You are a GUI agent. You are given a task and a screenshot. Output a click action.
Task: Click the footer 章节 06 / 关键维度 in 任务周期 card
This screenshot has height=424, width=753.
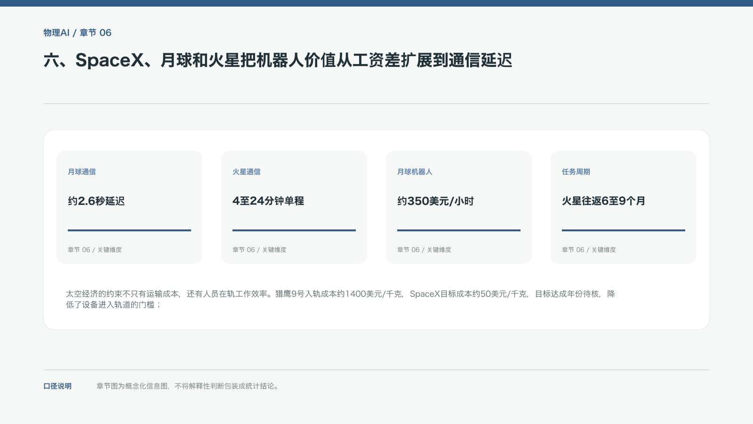[589, 250]
